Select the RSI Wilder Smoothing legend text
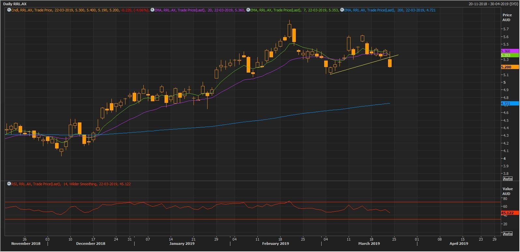The height and width of the screenshot is (252, 520). coord(71,184)
